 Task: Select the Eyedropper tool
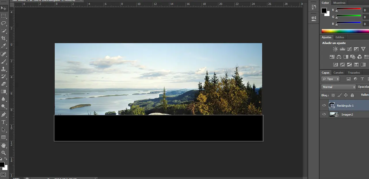(x=3, y=46)
